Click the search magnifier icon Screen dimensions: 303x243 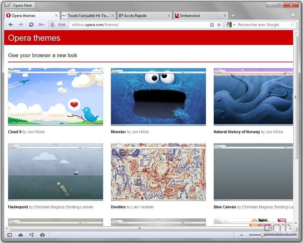coord(292,24)
